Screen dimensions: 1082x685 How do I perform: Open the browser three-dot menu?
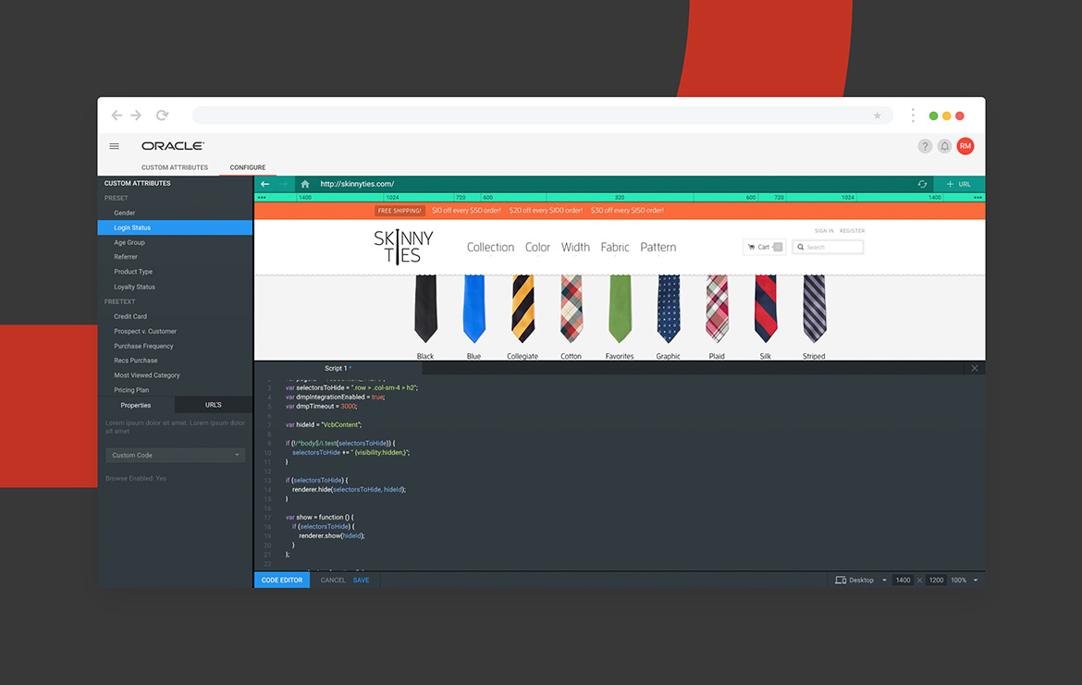(912, 116)
